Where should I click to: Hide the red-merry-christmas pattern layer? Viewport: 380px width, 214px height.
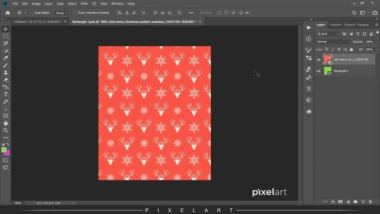(318, 59)
